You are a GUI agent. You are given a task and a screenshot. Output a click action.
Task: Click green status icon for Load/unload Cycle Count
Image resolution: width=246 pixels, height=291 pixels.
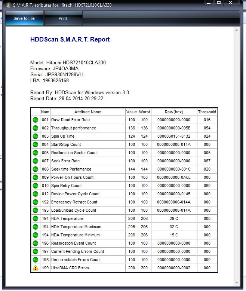pyautogui.click(x=36, y=210)
